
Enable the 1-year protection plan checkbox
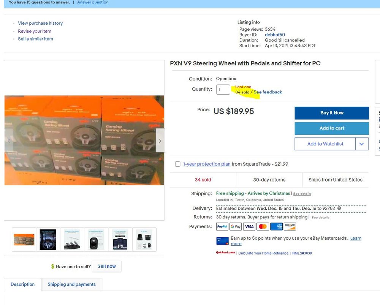coord(177,164)
